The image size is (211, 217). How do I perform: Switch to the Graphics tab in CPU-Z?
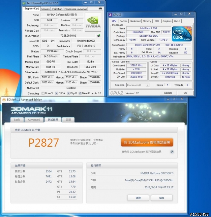click(x=167, y=21)
